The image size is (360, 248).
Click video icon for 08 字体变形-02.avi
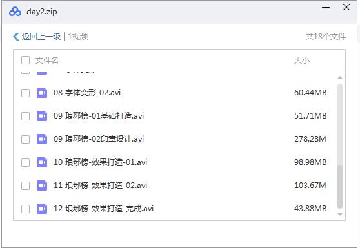click(42, 93)
